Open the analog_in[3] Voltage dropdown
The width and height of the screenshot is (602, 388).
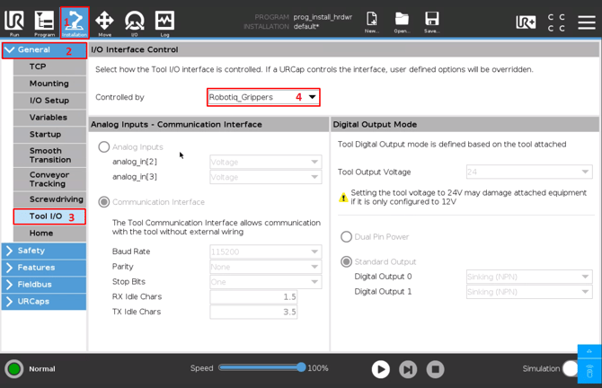266,177
